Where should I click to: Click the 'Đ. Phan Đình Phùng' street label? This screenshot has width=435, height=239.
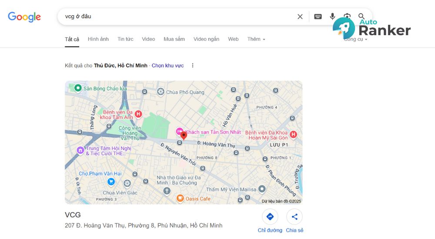pyautogui.click(x=281, y=180)
